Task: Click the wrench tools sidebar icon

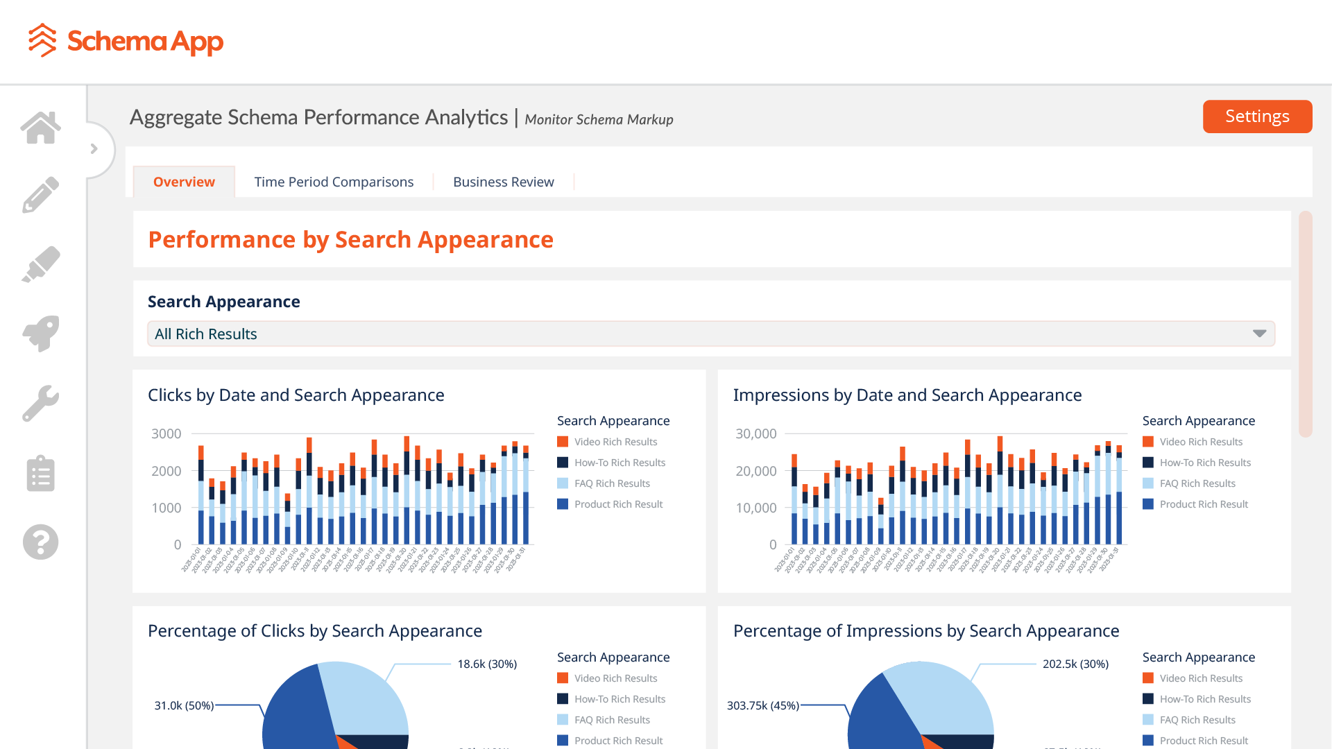Action: [x=41, y=403]
